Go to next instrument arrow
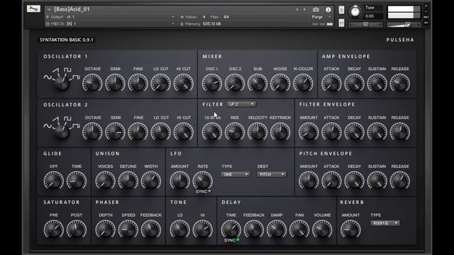 click(x=304, y=9)
